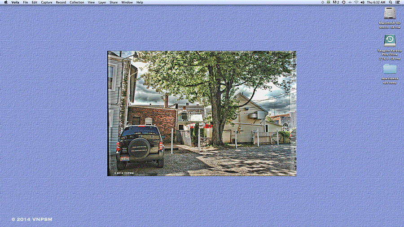Open Notification Center list icon

(397, 2)
